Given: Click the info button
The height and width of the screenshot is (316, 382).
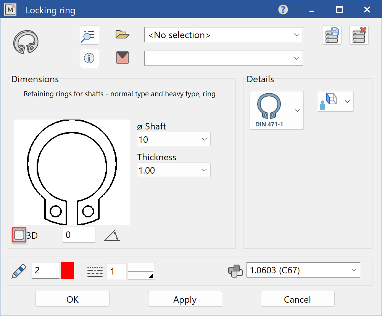Looking at the screenshot, I should 89,58.
